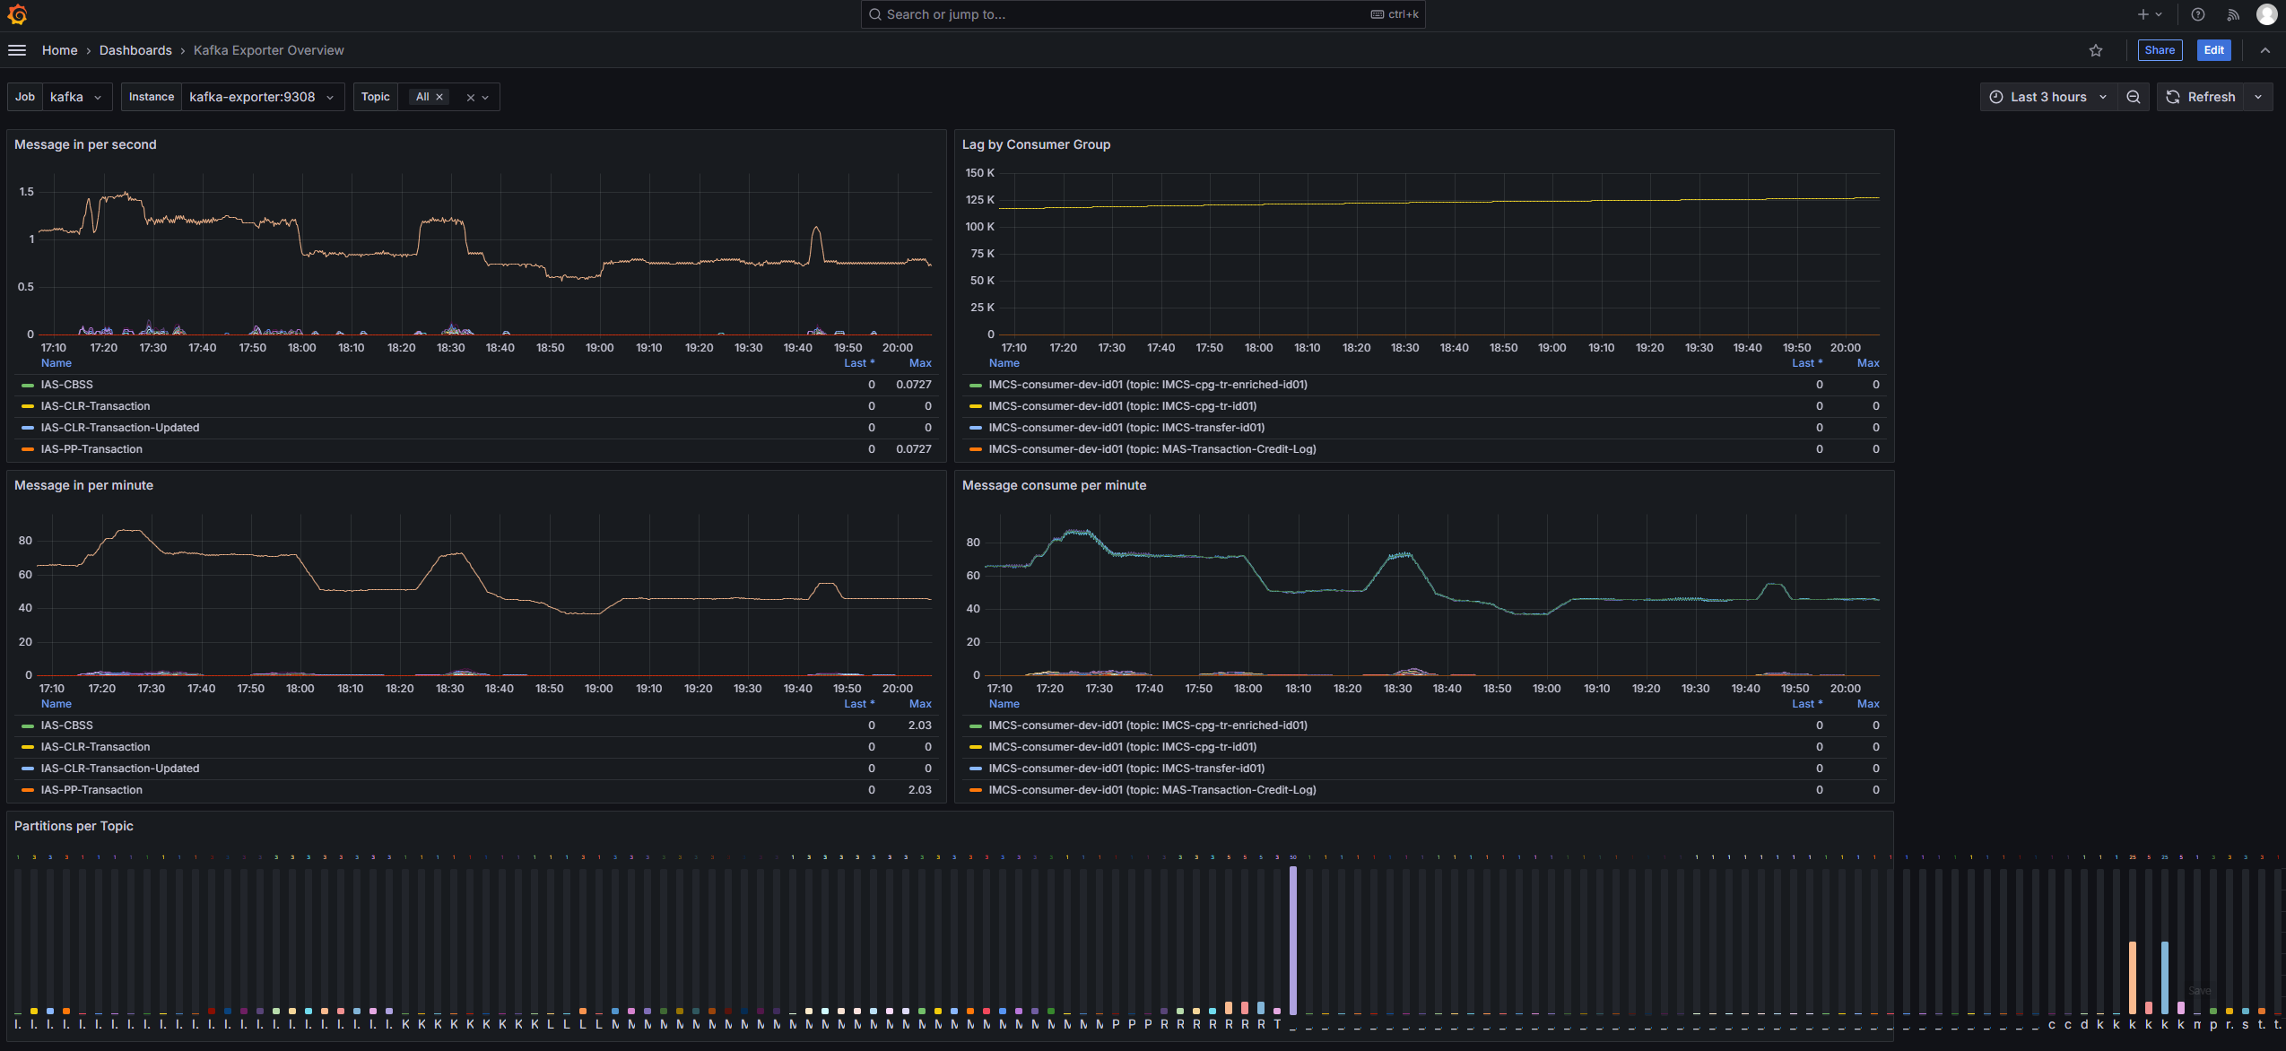Toggle IMCS-transfer-id01 series in Lag by Consumer Group
The image size is (2286, 1051).
click(1126, 428)
